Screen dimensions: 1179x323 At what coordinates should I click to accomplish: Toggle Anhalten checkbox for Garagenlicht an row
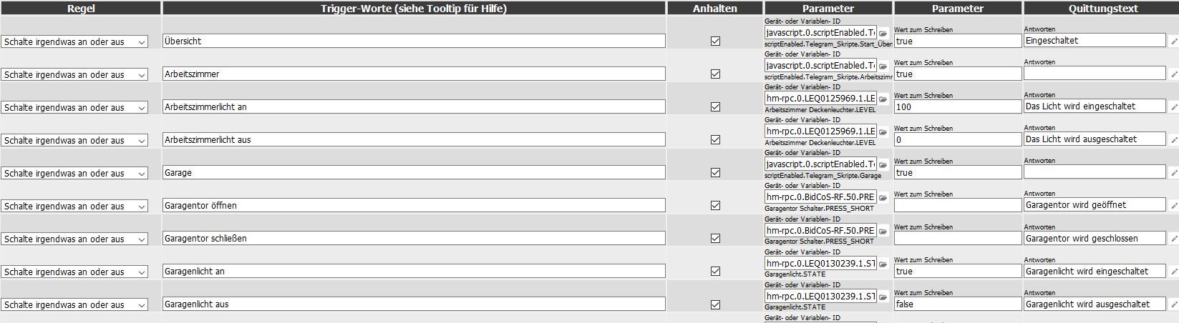pos(715,272)
